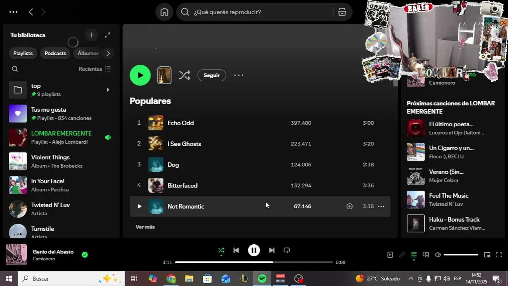This screenshot has width=508, height=286.
Task: Open Twisted N' Luv artist in library
Action: click(x=61, y=209)
